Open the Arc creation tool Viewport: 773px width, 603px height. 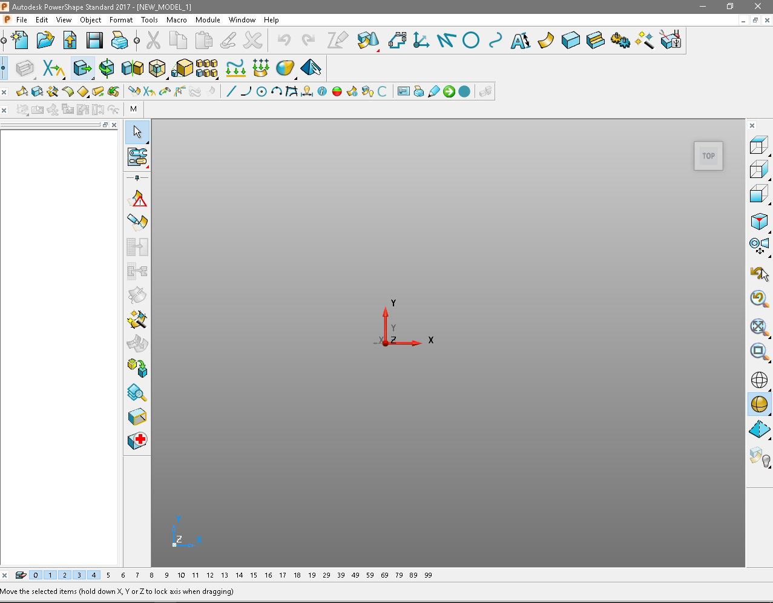tap(246, 91)
